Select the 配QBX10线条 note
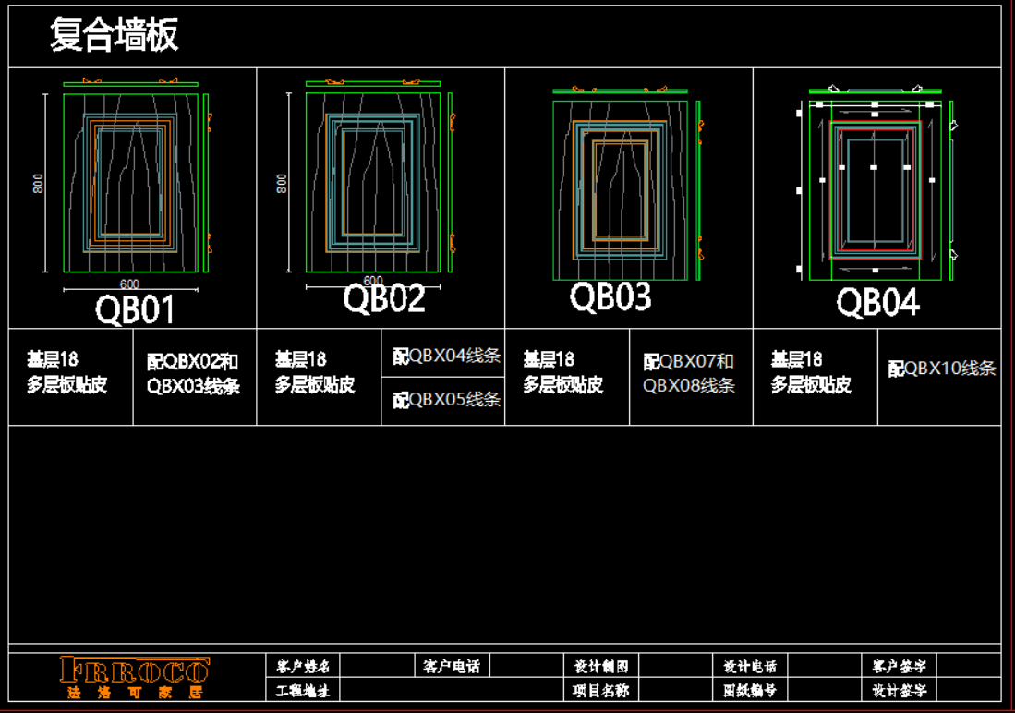The height and width of the screenshot is (713, 1015). pos(942,369)
